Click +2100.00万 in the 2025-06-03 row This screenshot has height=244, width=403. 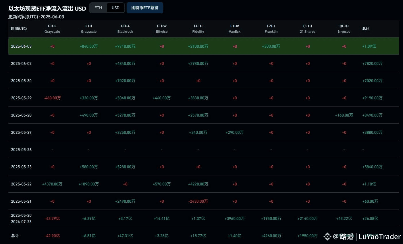pyautogui.click(x=198, y=46)
